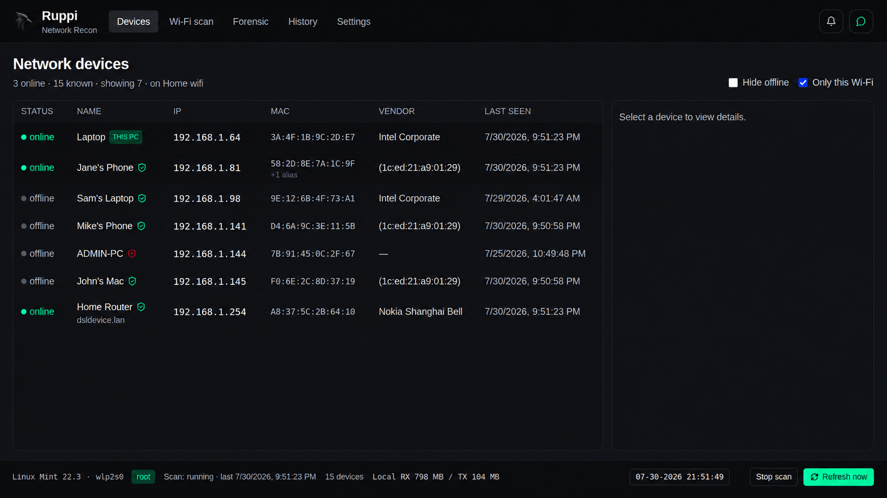Open the Wi-Fi scan tab
Viewport: 887px width, 498px height.
pos(191,22)
